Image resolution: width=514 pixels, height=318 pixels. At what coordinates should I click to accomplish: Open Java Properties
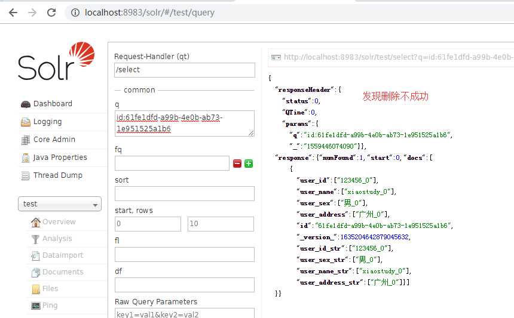[x=60, y=158]
